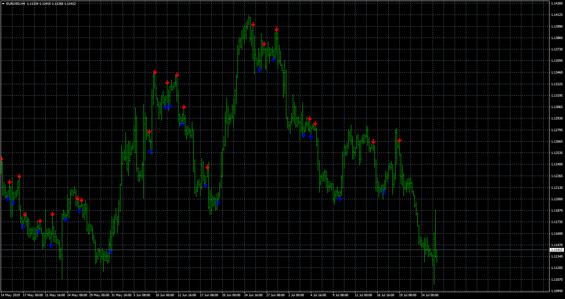Click the 17 May 00:00 time label
565x299 pixels.
(33, 295)
